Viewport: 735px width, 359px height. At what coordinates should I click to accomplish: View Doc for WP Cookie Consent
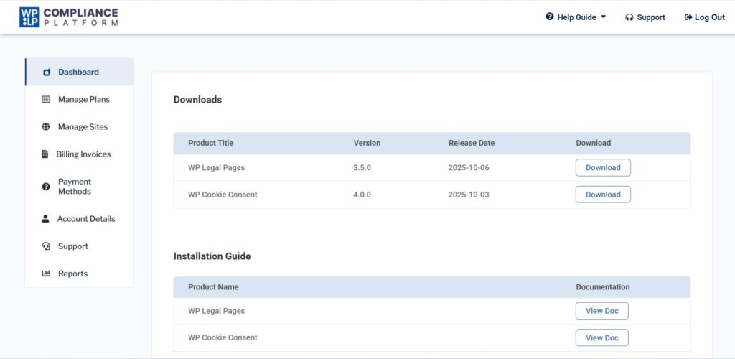click(602, 337)
